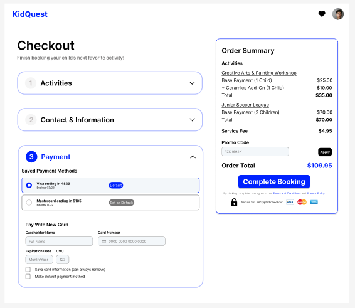Click the Contact & Information title
The image size is (355, 308).
77,120
